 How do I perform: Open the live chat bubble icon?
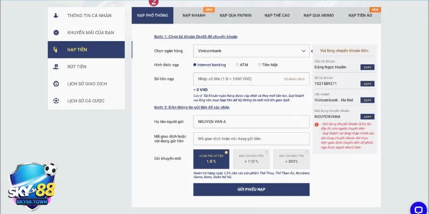point(419,210)
